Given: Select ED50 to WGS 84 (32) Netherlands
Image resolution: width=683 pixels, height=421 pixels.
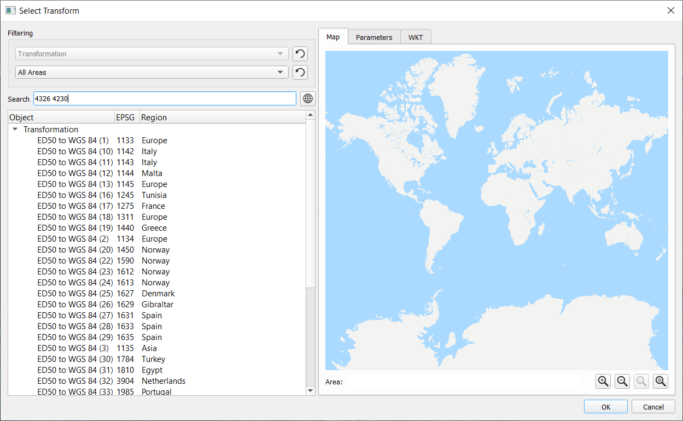Looking at the screenshot, I should [x=75, y=381].
